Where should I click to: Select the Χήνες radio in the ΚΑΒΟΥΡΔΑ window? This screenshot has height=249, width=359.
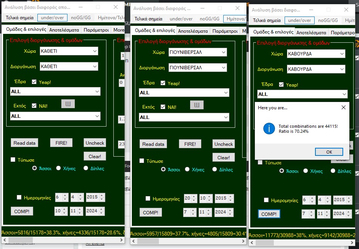tap(305, 171)
